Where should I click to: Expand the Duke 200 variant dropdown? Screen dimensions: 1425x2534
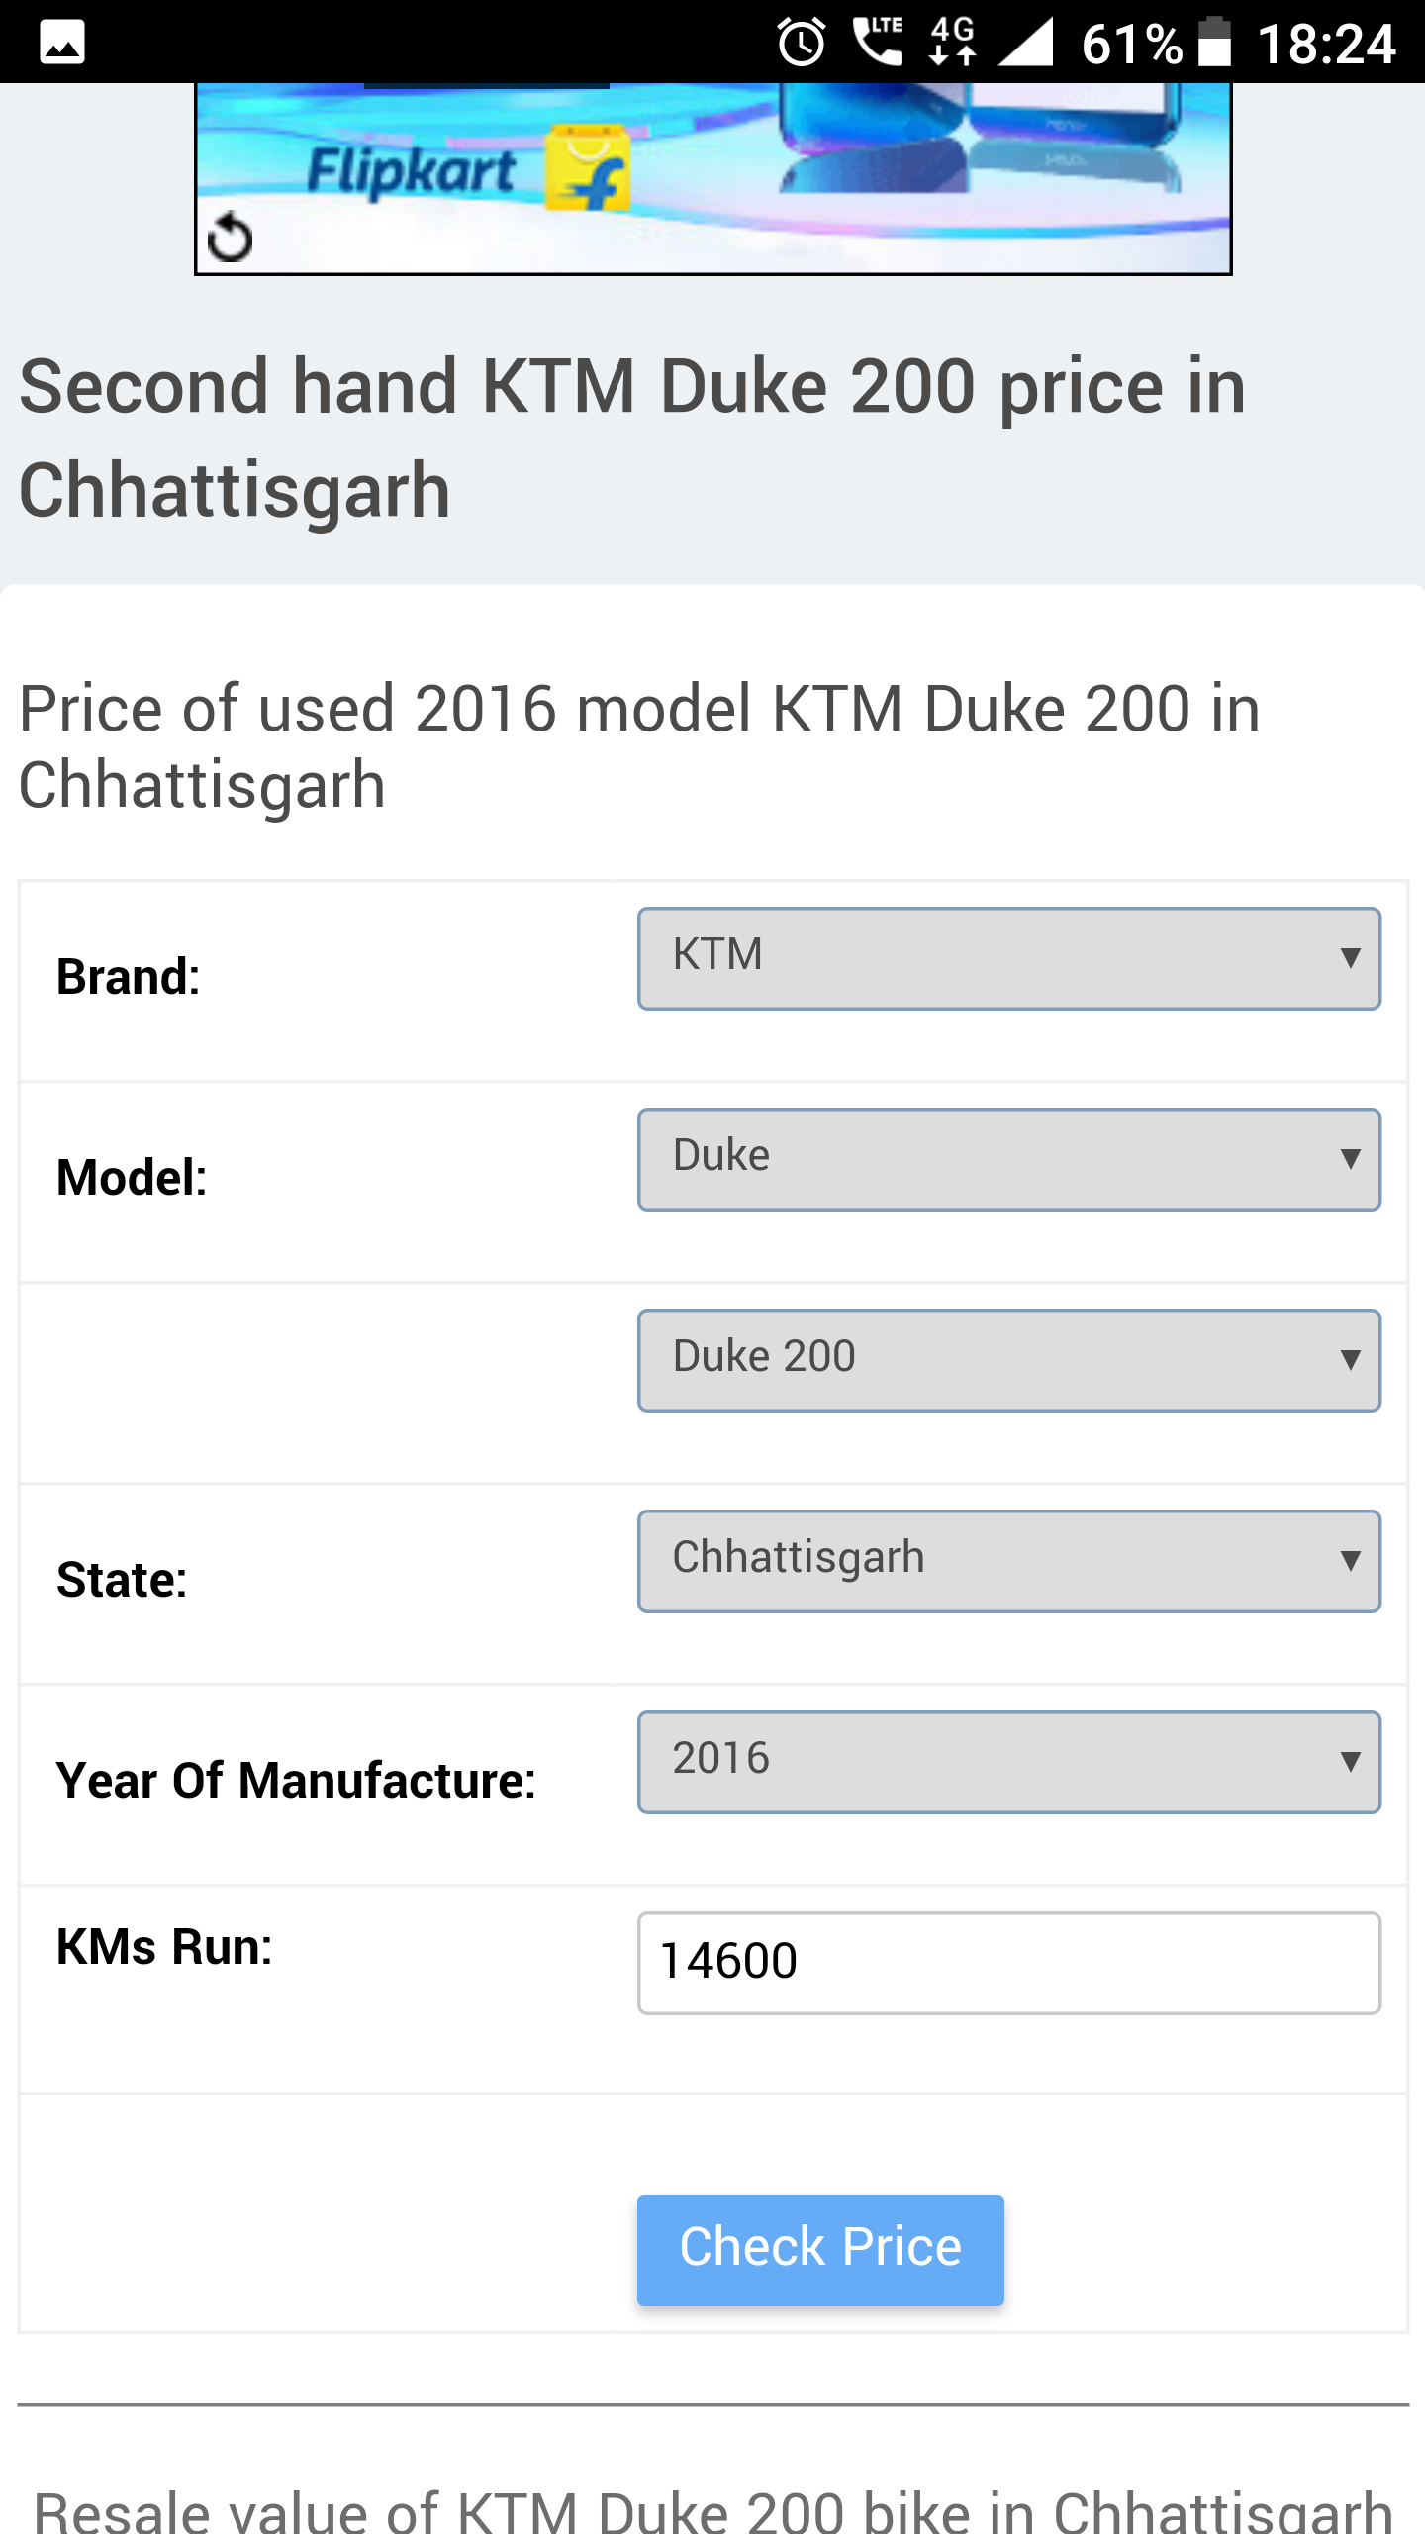1008,1360
